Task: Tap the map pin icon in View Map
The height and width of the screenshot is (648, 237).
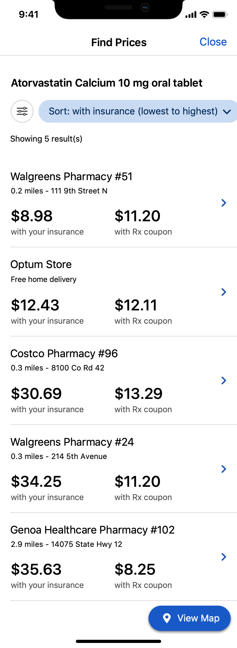Action: [167, 618]
